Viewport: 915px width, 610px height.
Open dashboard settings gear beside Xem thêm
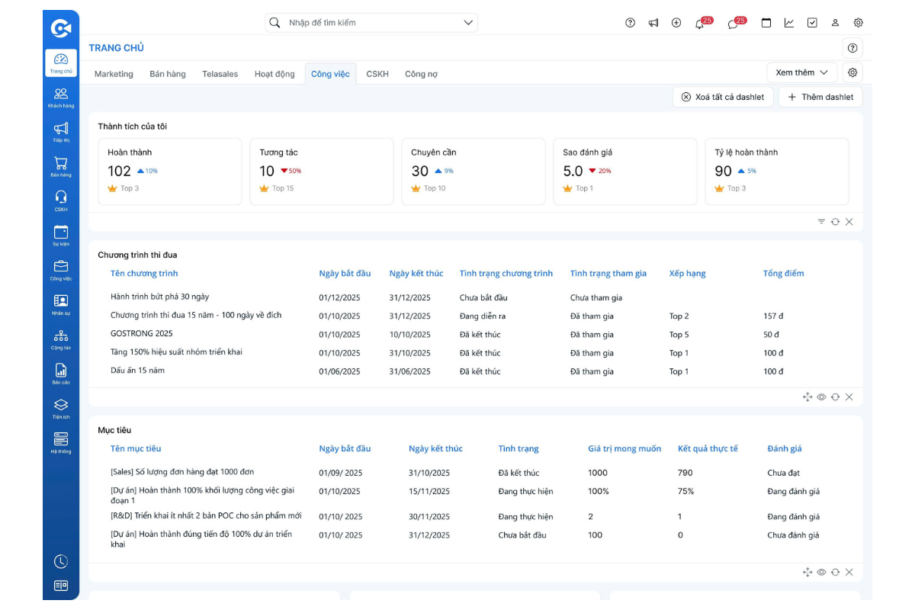point(852,72)
